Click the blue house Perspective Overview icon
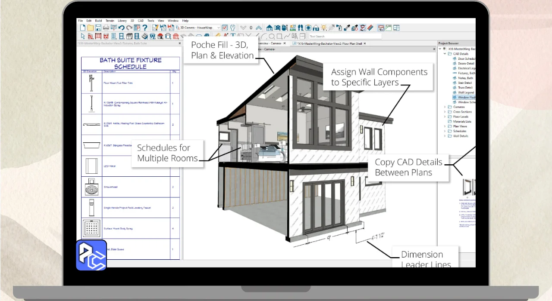 tap(270, 28)
